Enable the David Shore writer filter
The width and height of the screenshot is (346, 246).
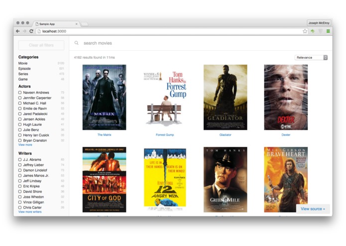click(x=20, y=192)
